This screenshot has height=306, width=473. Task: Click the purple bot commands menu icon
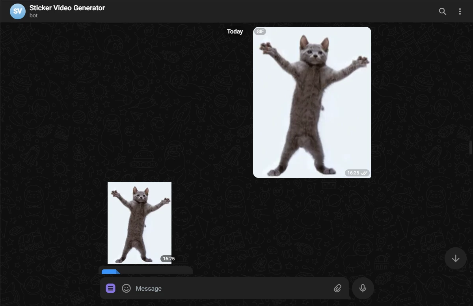tap(111, 288)
